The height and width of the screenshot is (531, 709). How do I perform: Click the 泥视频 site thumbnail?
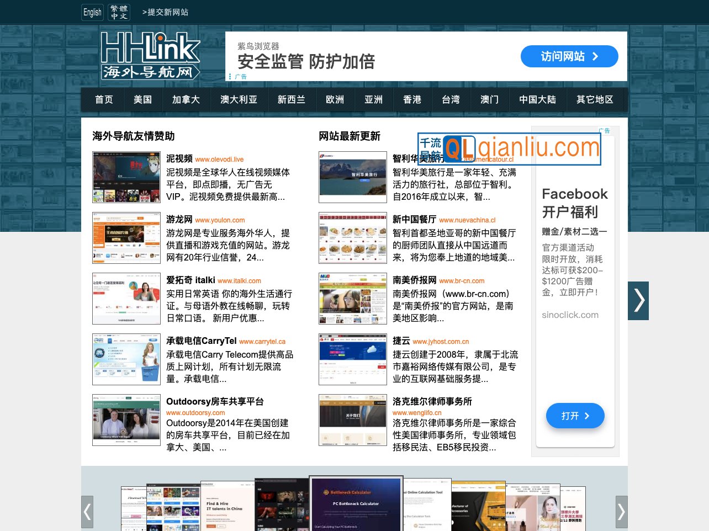point(126,177)
